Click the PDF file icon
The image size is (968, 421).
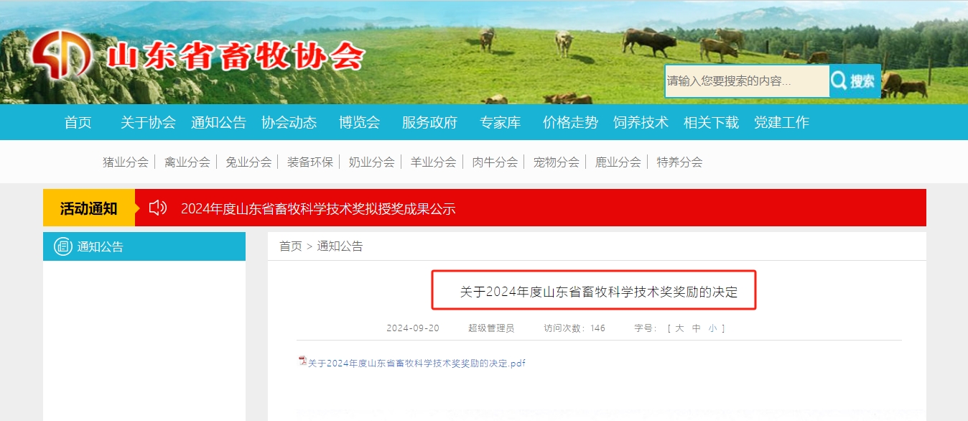(302, 361)
